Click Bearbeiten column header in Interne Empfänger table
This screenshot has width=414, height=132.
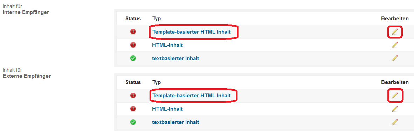[395, 19]
